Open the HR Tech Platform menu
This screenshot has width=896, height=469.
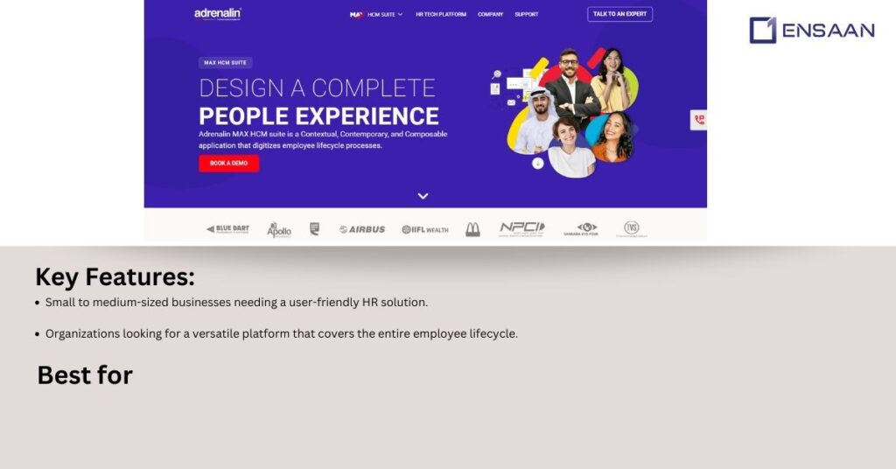[x=441, y=14]
